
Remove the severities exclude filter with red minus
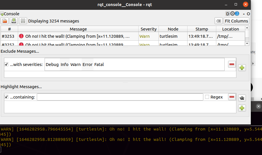[x=232, y=64]
